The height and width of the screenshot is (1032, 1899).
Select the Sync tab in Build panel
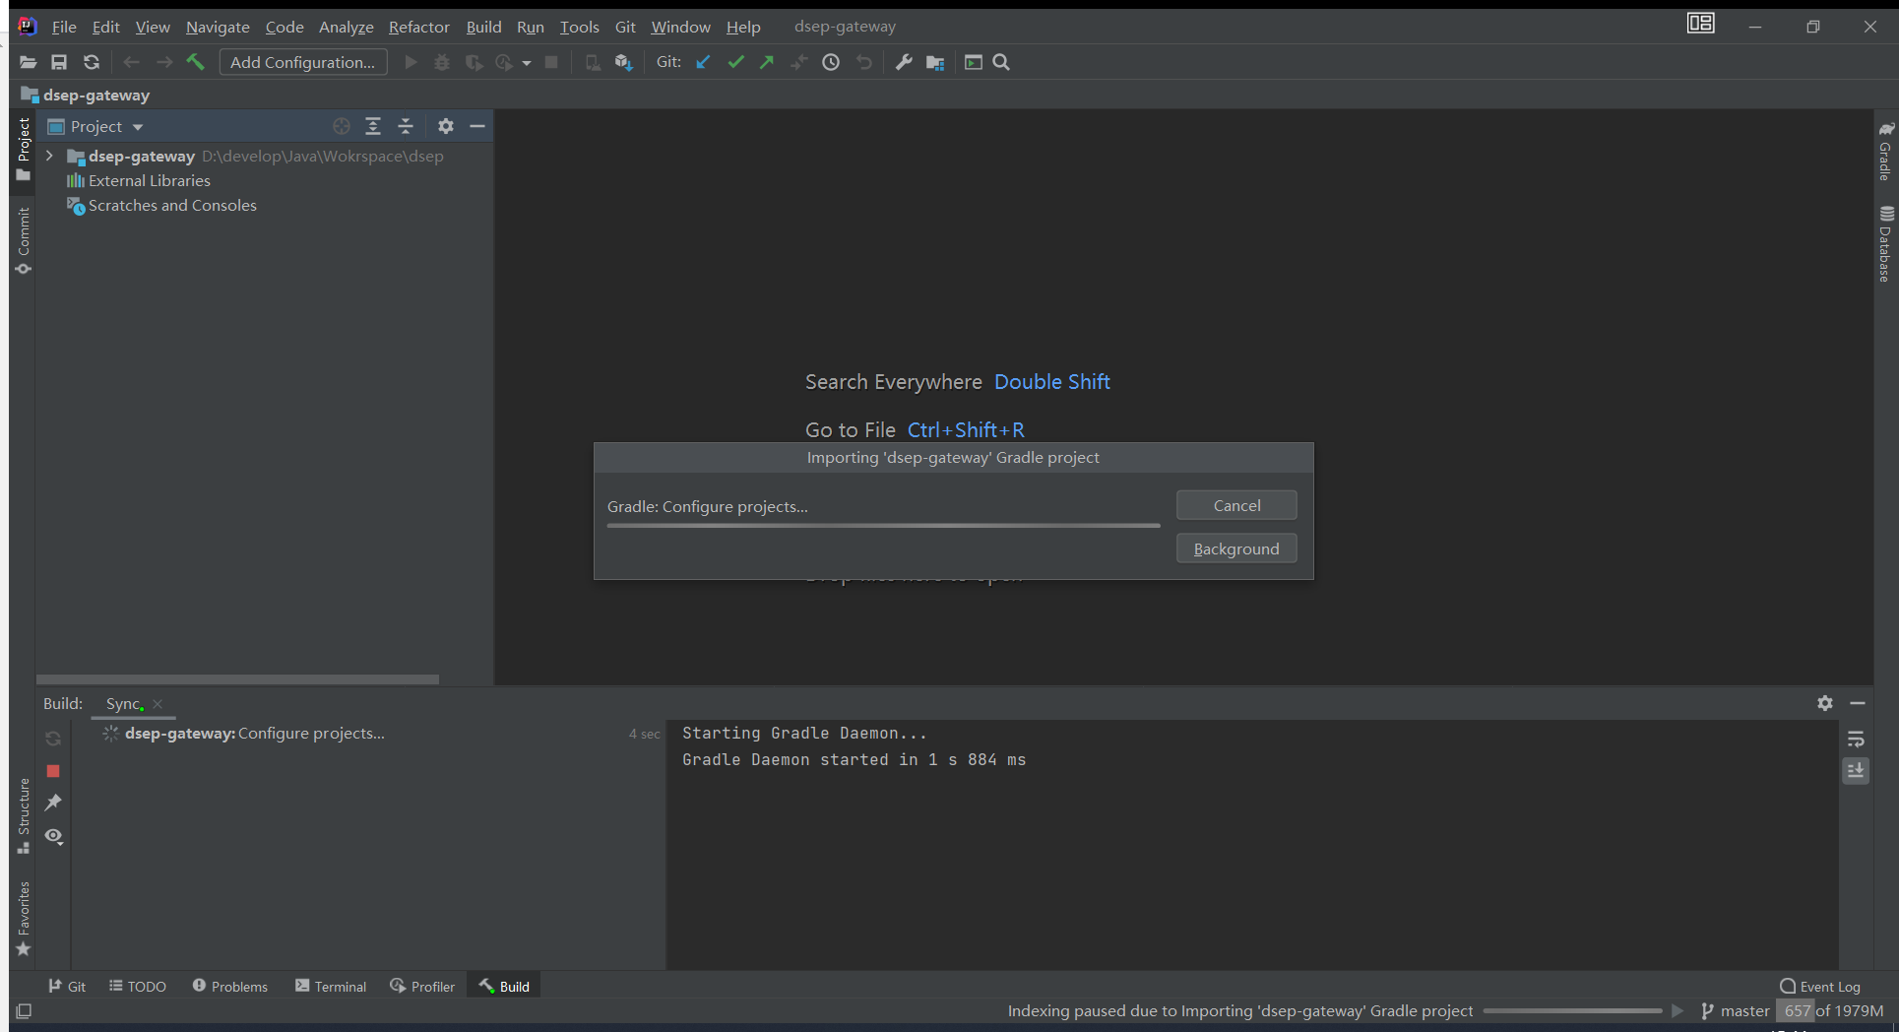pyautogui.click(x=124, y=703)
